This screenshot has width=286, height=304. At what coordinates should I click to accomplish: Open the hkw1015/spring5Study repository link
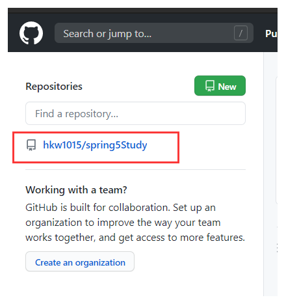tap(95, 145)
